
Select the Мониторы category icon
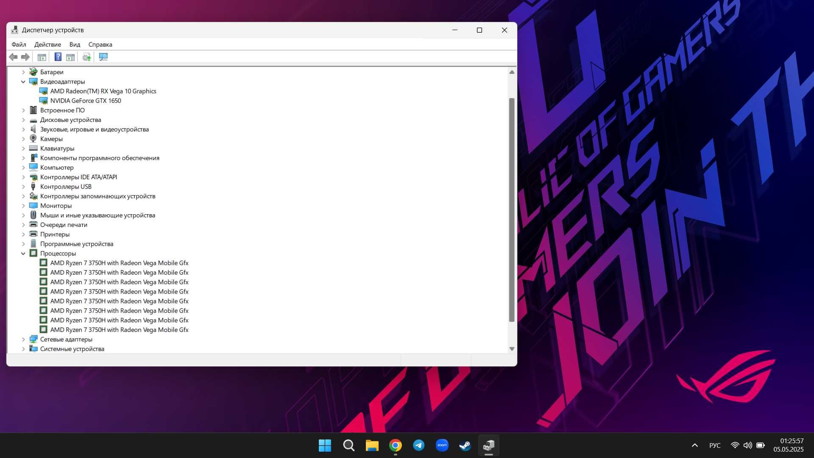tap(33, 206)
